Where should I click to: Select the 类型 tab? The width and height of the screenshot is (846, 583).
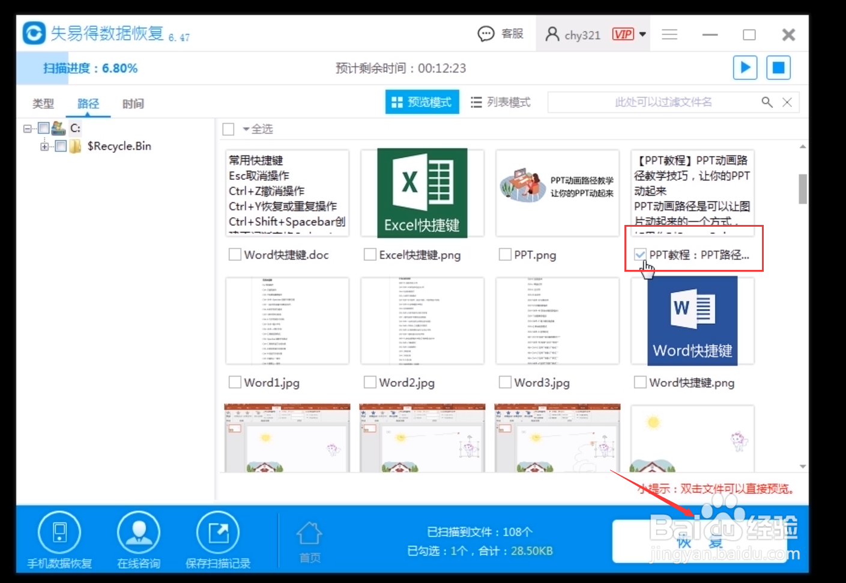[x=43, y=104]
